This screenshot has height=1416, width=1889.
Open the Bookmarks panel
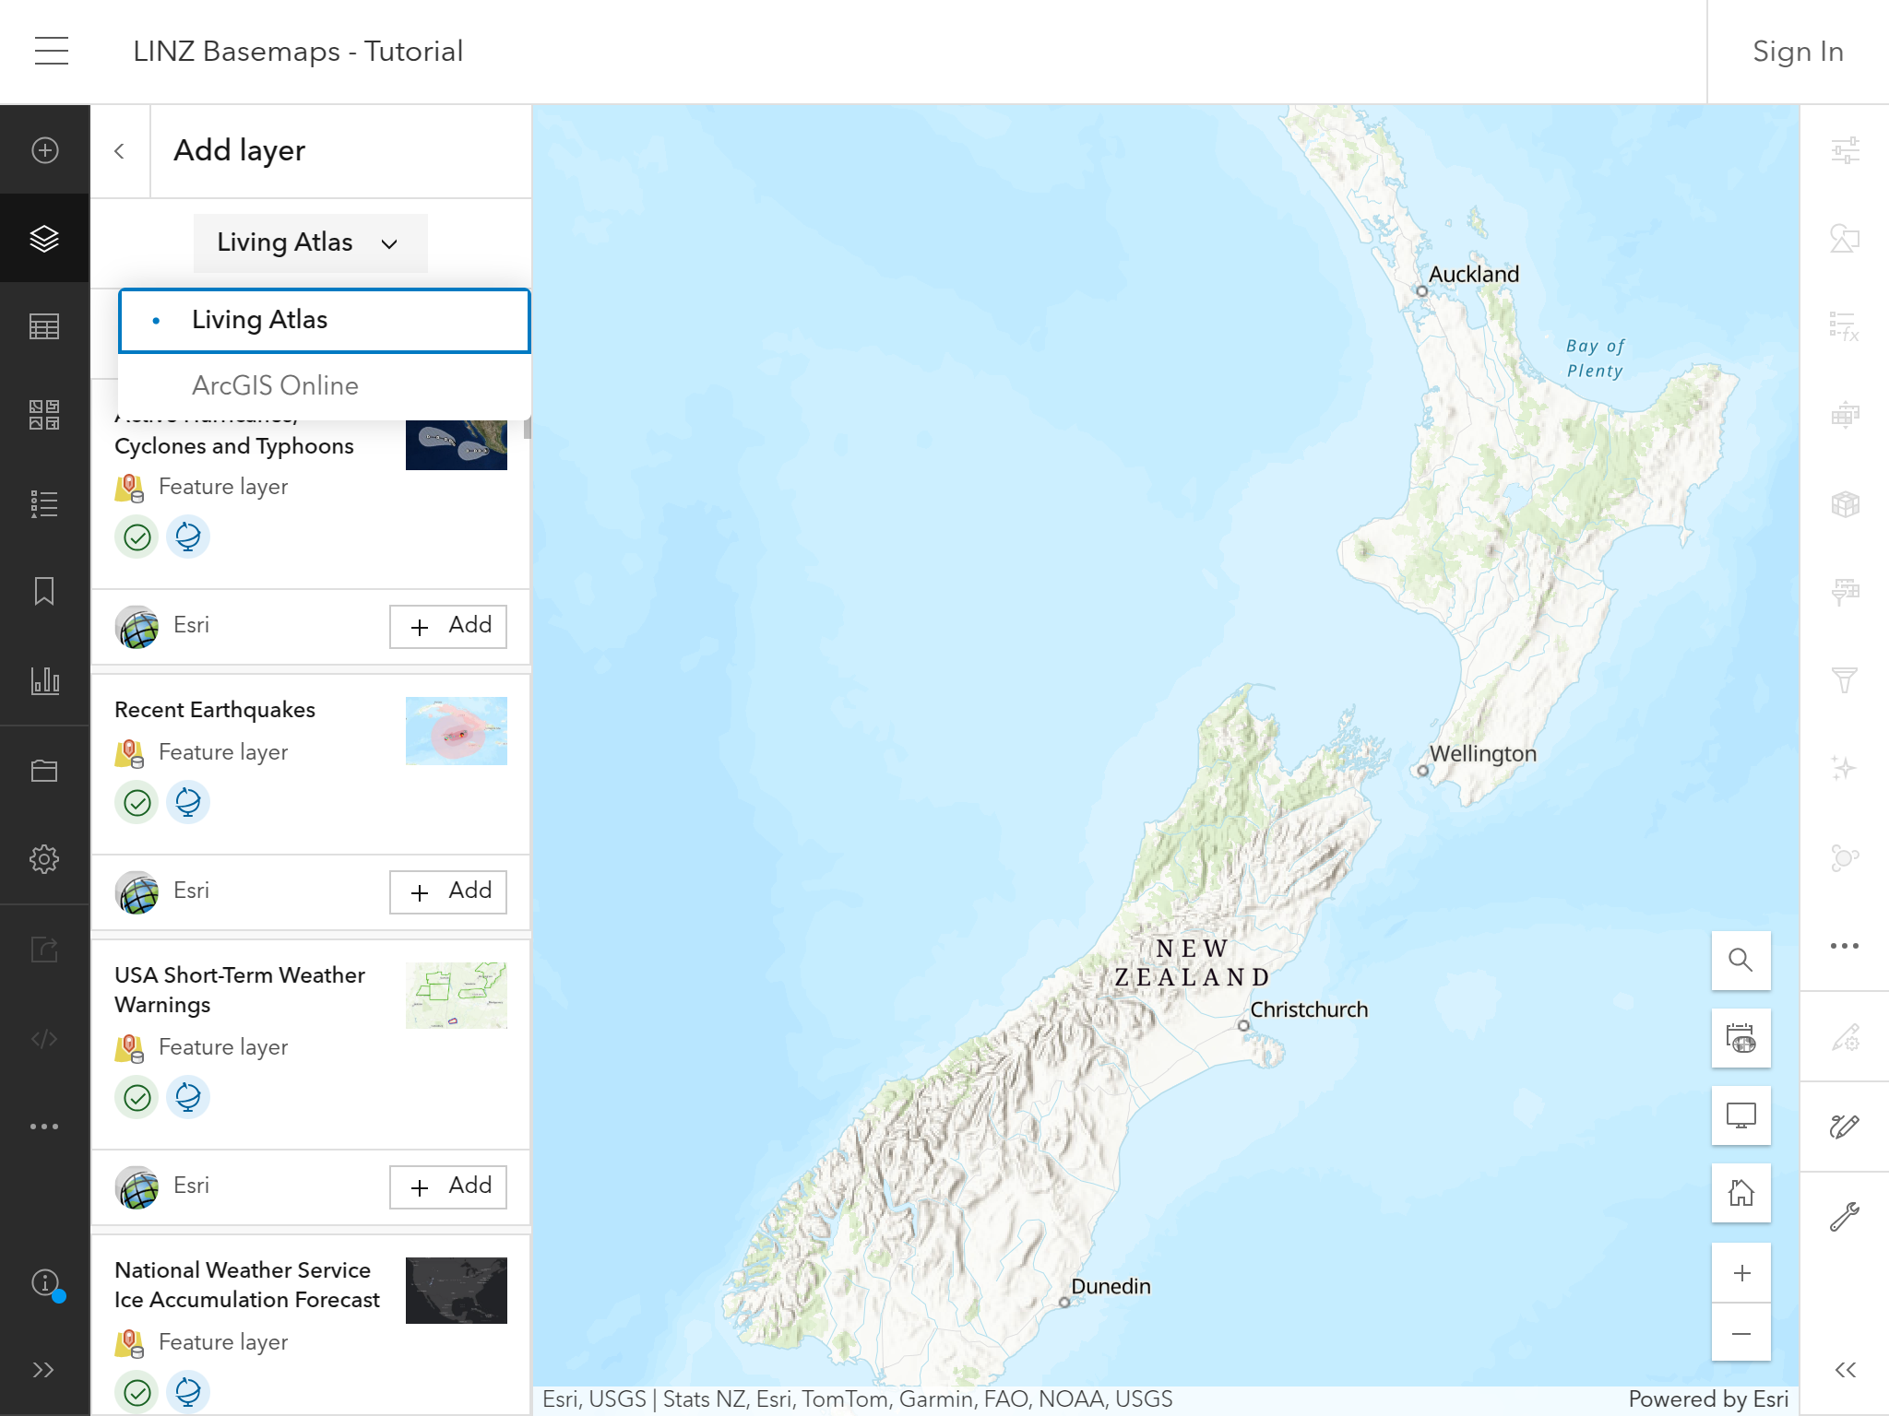coord(44,592)
